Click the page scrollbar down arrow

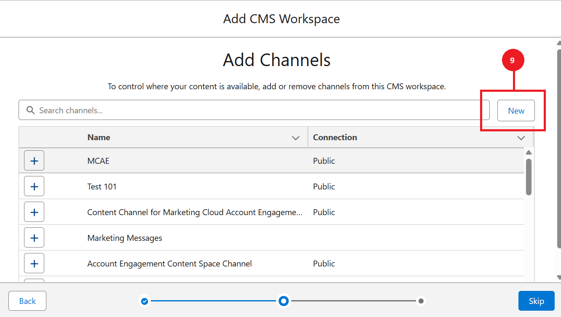(x=559, y=277)
